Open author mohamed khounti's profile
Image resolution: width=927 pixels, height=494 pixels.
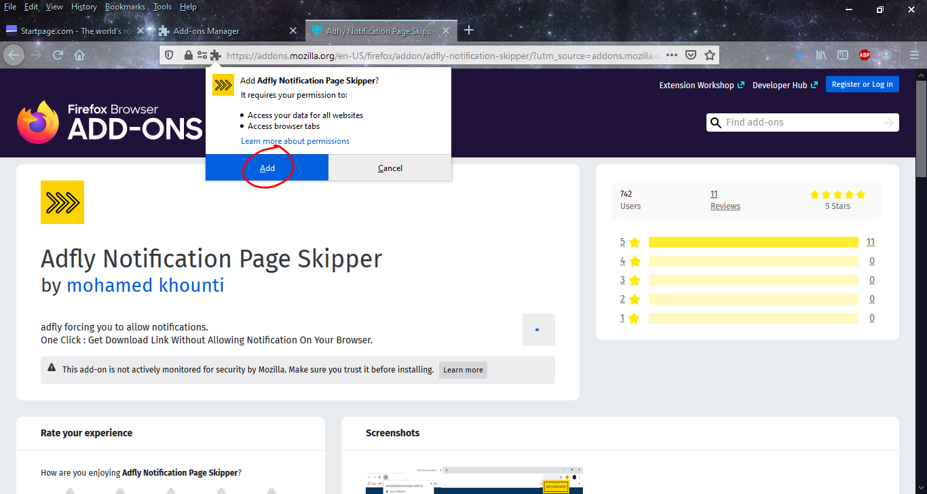145,285
